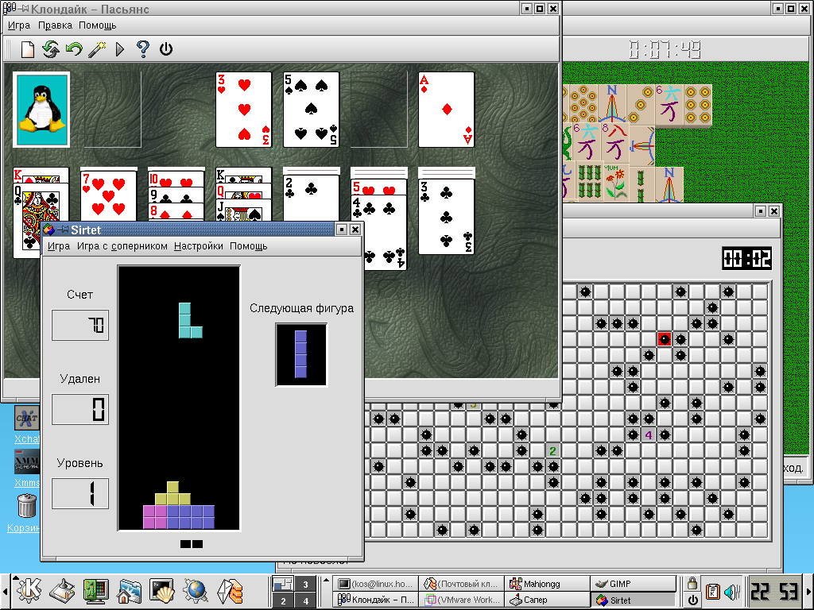Click the green Restart game arrows icon
Viewport: 814px width, 610px height.
pyautogui.click(x=51, y=49)
